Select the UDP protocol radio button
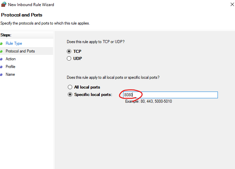 coord(69,59)
